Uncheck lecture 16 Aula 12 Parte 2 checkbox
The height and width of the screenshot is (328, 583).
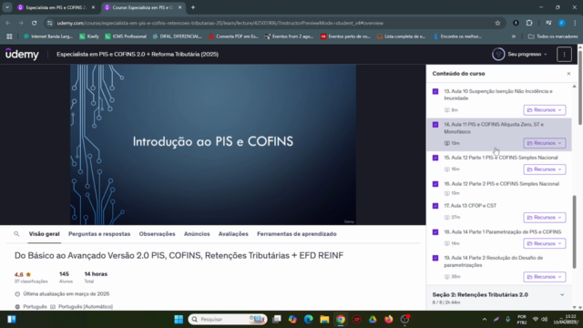pos(435,184)
